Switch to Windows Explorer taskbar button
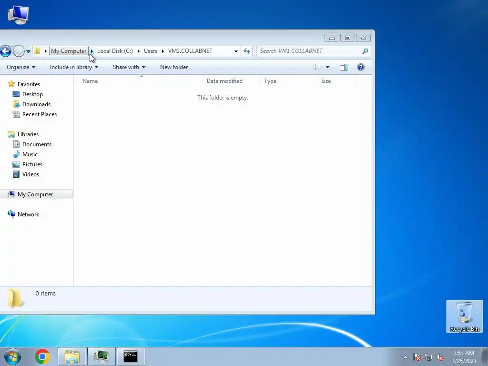This screenshot has height=366, width=488. 72,356
